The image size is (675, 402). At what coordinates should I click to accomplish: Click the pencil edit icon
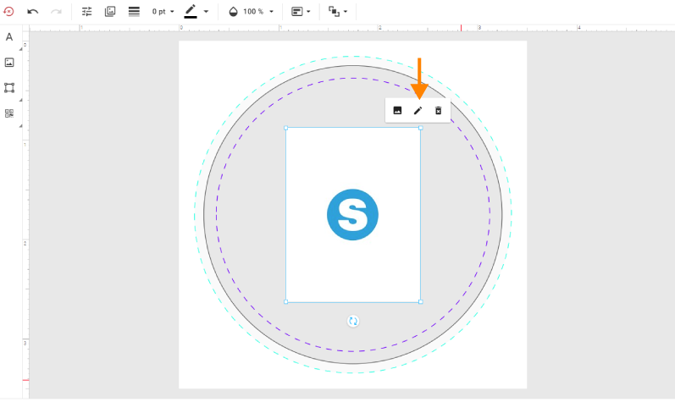[418, 111]
